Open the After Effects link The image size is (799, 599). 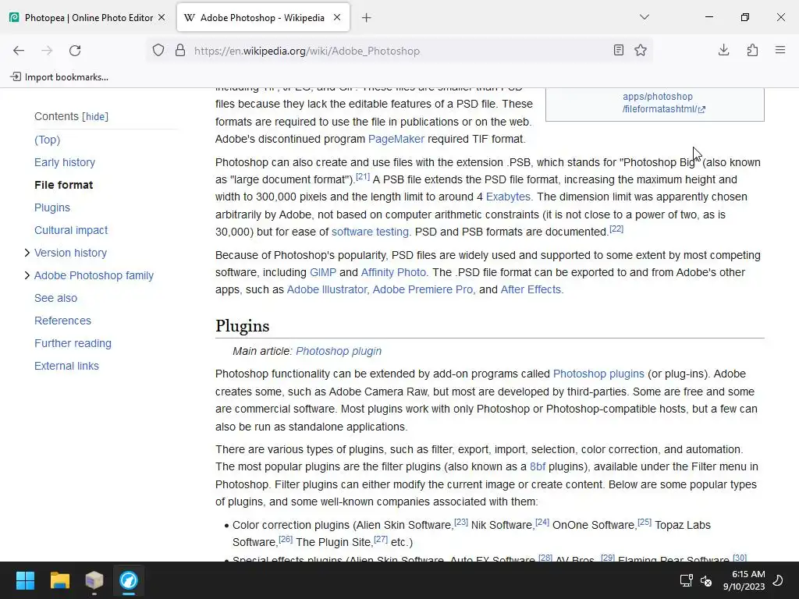coord(531,290)
